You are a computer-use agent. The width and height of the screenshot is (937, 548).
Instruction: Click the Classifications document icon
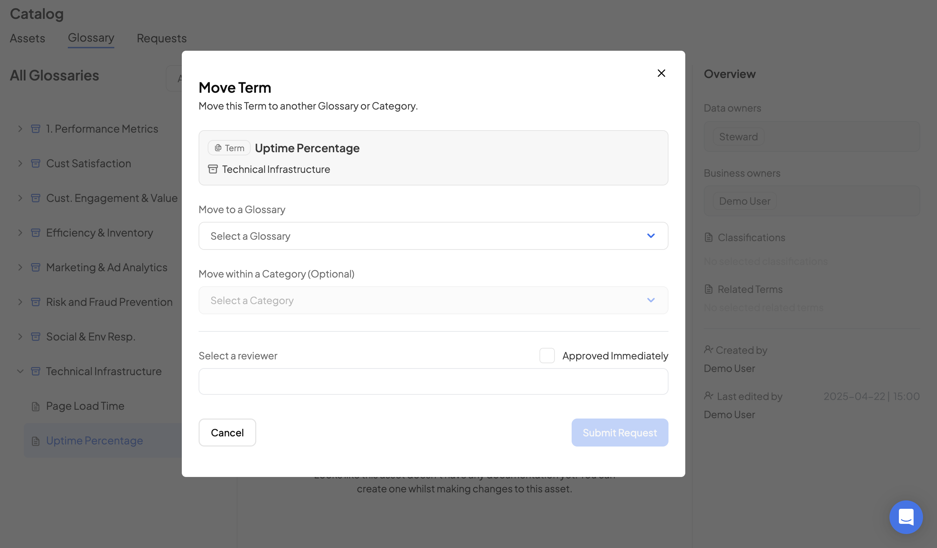(709, 237)
